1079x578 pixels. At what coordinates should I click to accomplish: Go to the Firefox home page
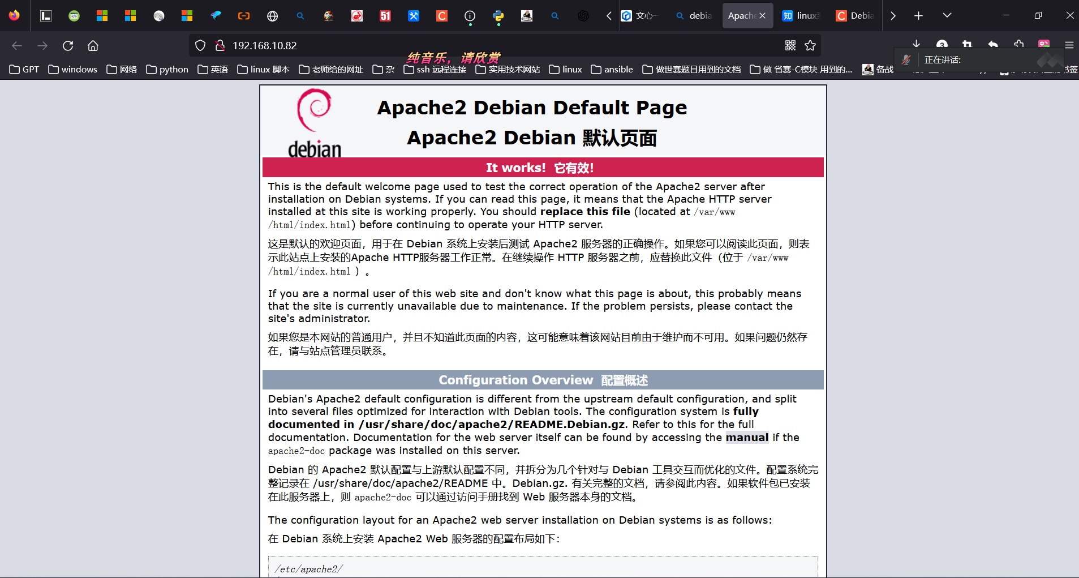(x=93, y=46)
